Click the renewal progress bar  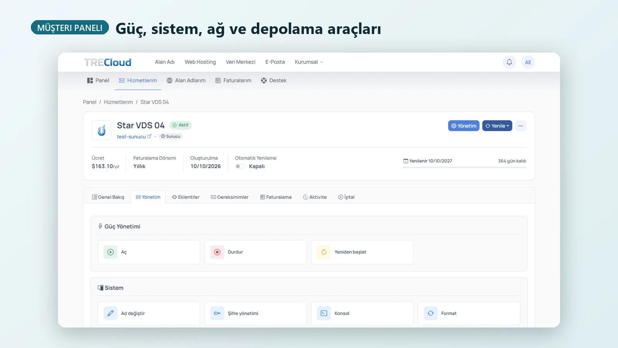click(465, 167)
